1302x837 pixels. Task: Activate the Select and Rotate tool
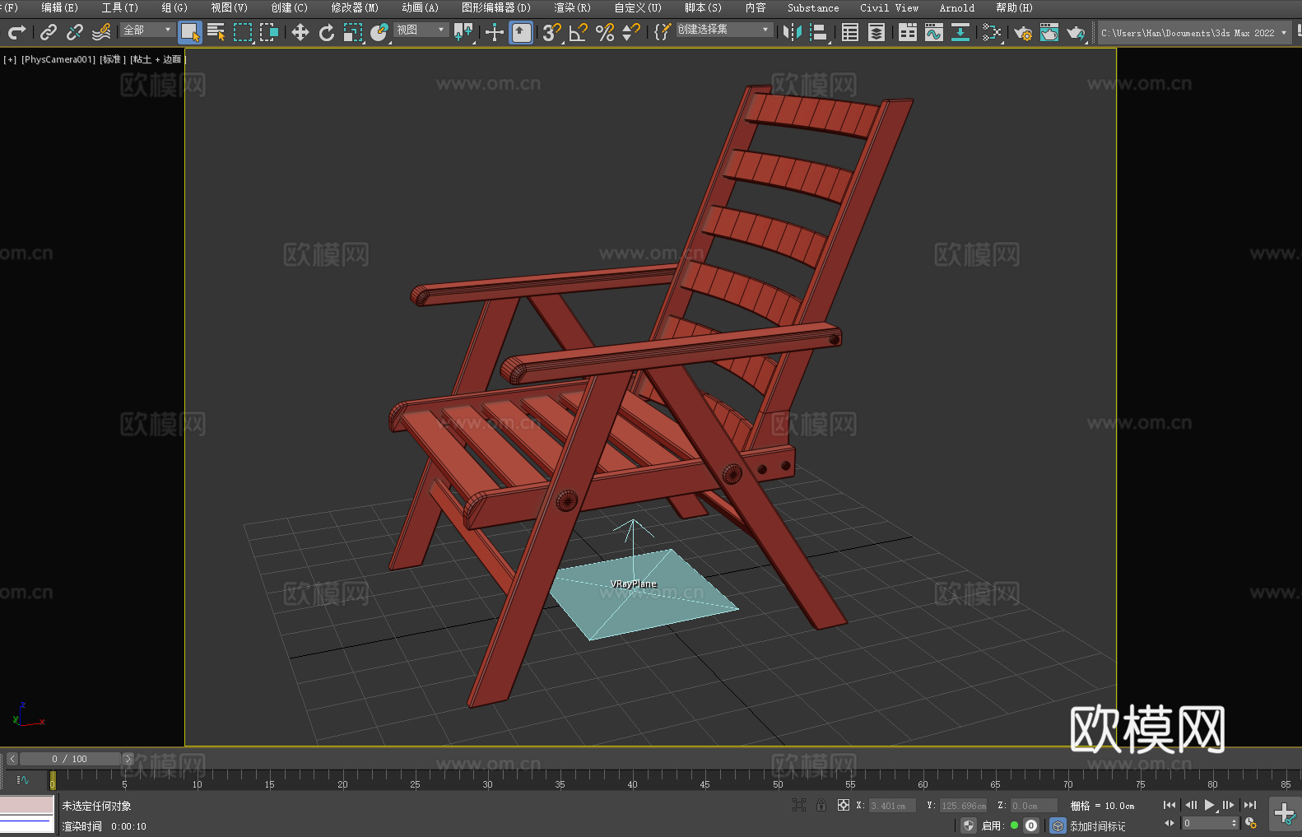tap(327, 32)
